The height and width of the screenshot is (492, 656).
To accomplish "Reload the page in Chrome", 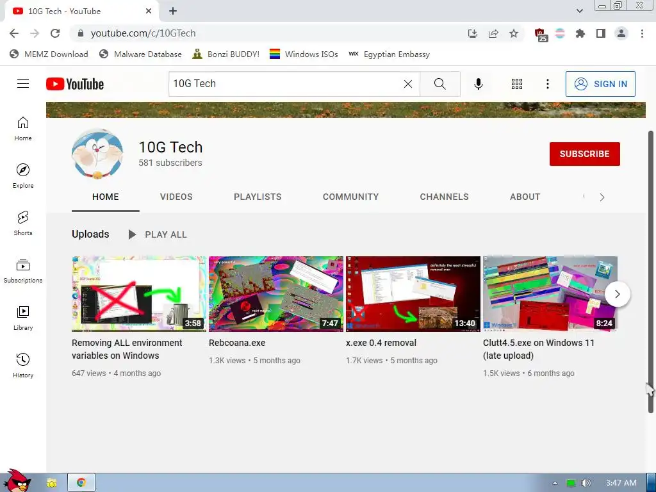I will coord(55,33).
